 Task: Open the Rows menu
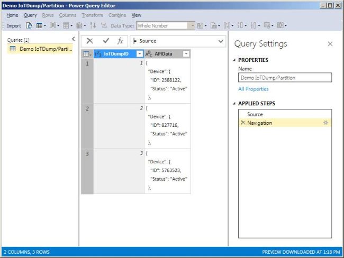[x=48, y=15]
